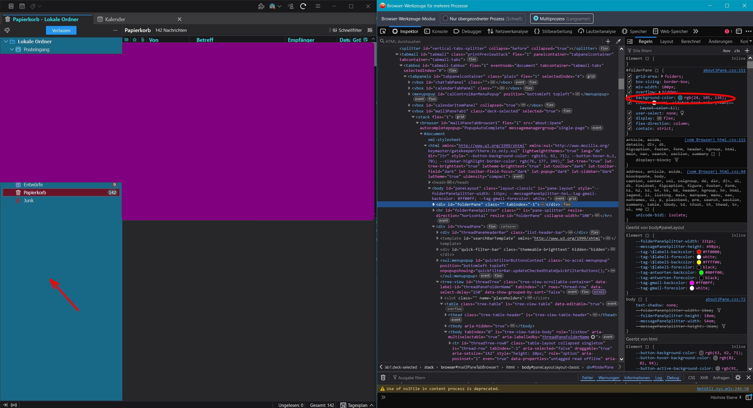753x408 pixels.
Task: Collapse the Lokale Ordner tree
Action: tap(6, 41)
